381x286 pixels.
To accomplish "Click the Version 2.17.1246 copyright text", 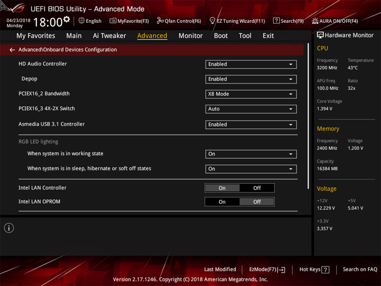I will click(190, 279).
